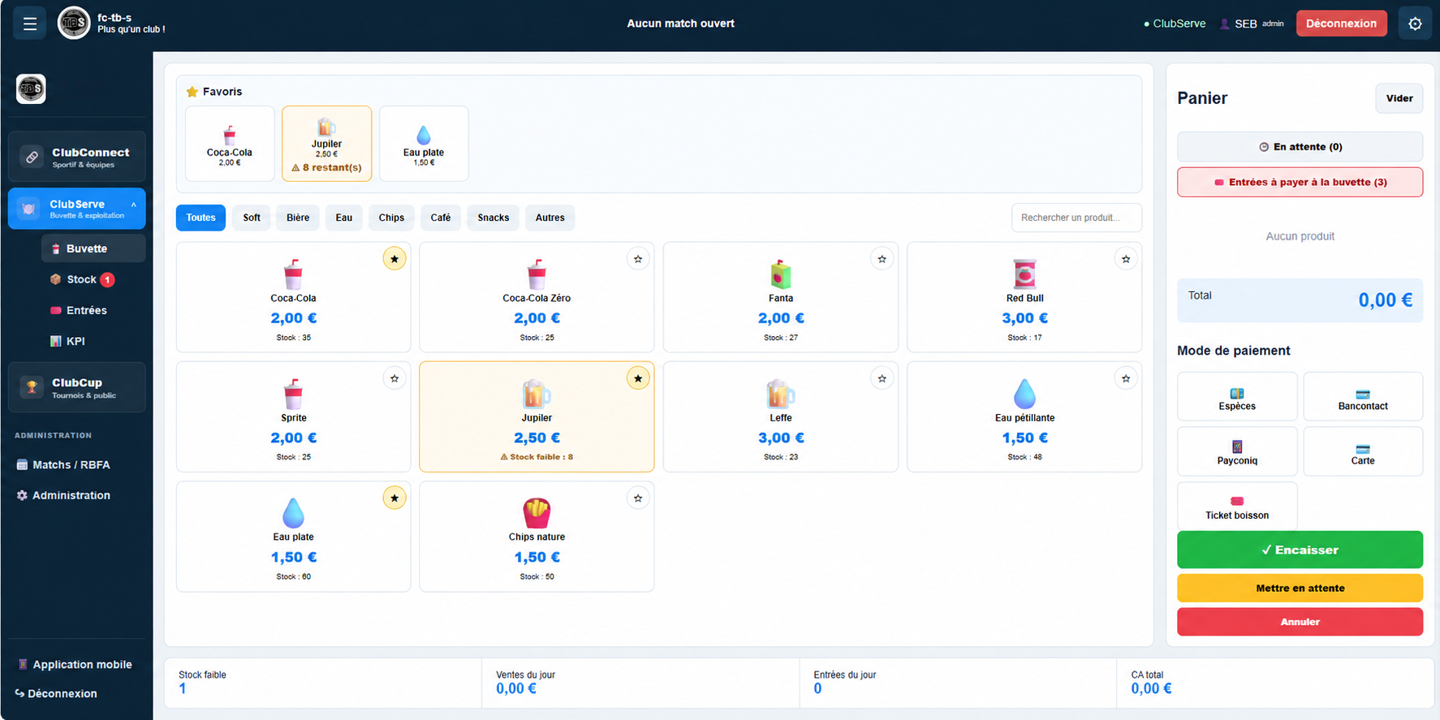
Task: Open Entrées à payer à la buvette (3)
Action: [x=1300, y=182]
